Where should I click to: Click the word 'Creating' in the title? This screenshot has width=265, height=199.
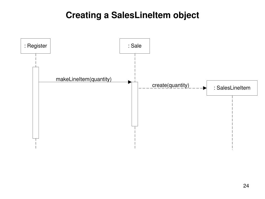(84, 15)
